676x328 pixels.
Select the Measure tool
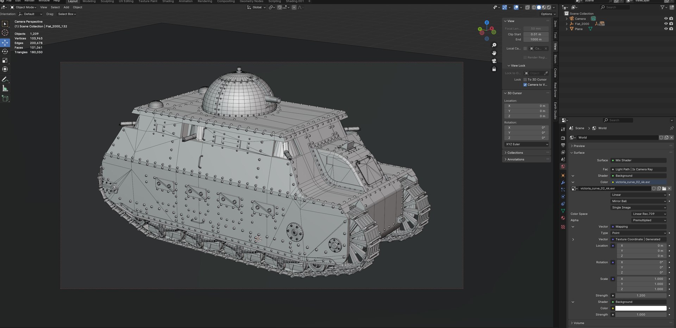click(x=5, y=88)
